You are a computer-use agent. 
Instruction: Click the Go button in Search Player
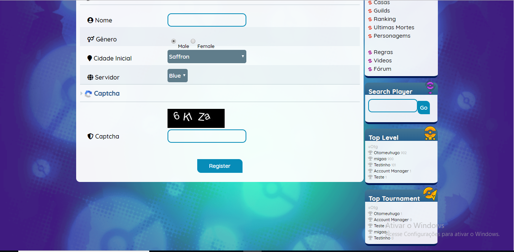(423, 108)
